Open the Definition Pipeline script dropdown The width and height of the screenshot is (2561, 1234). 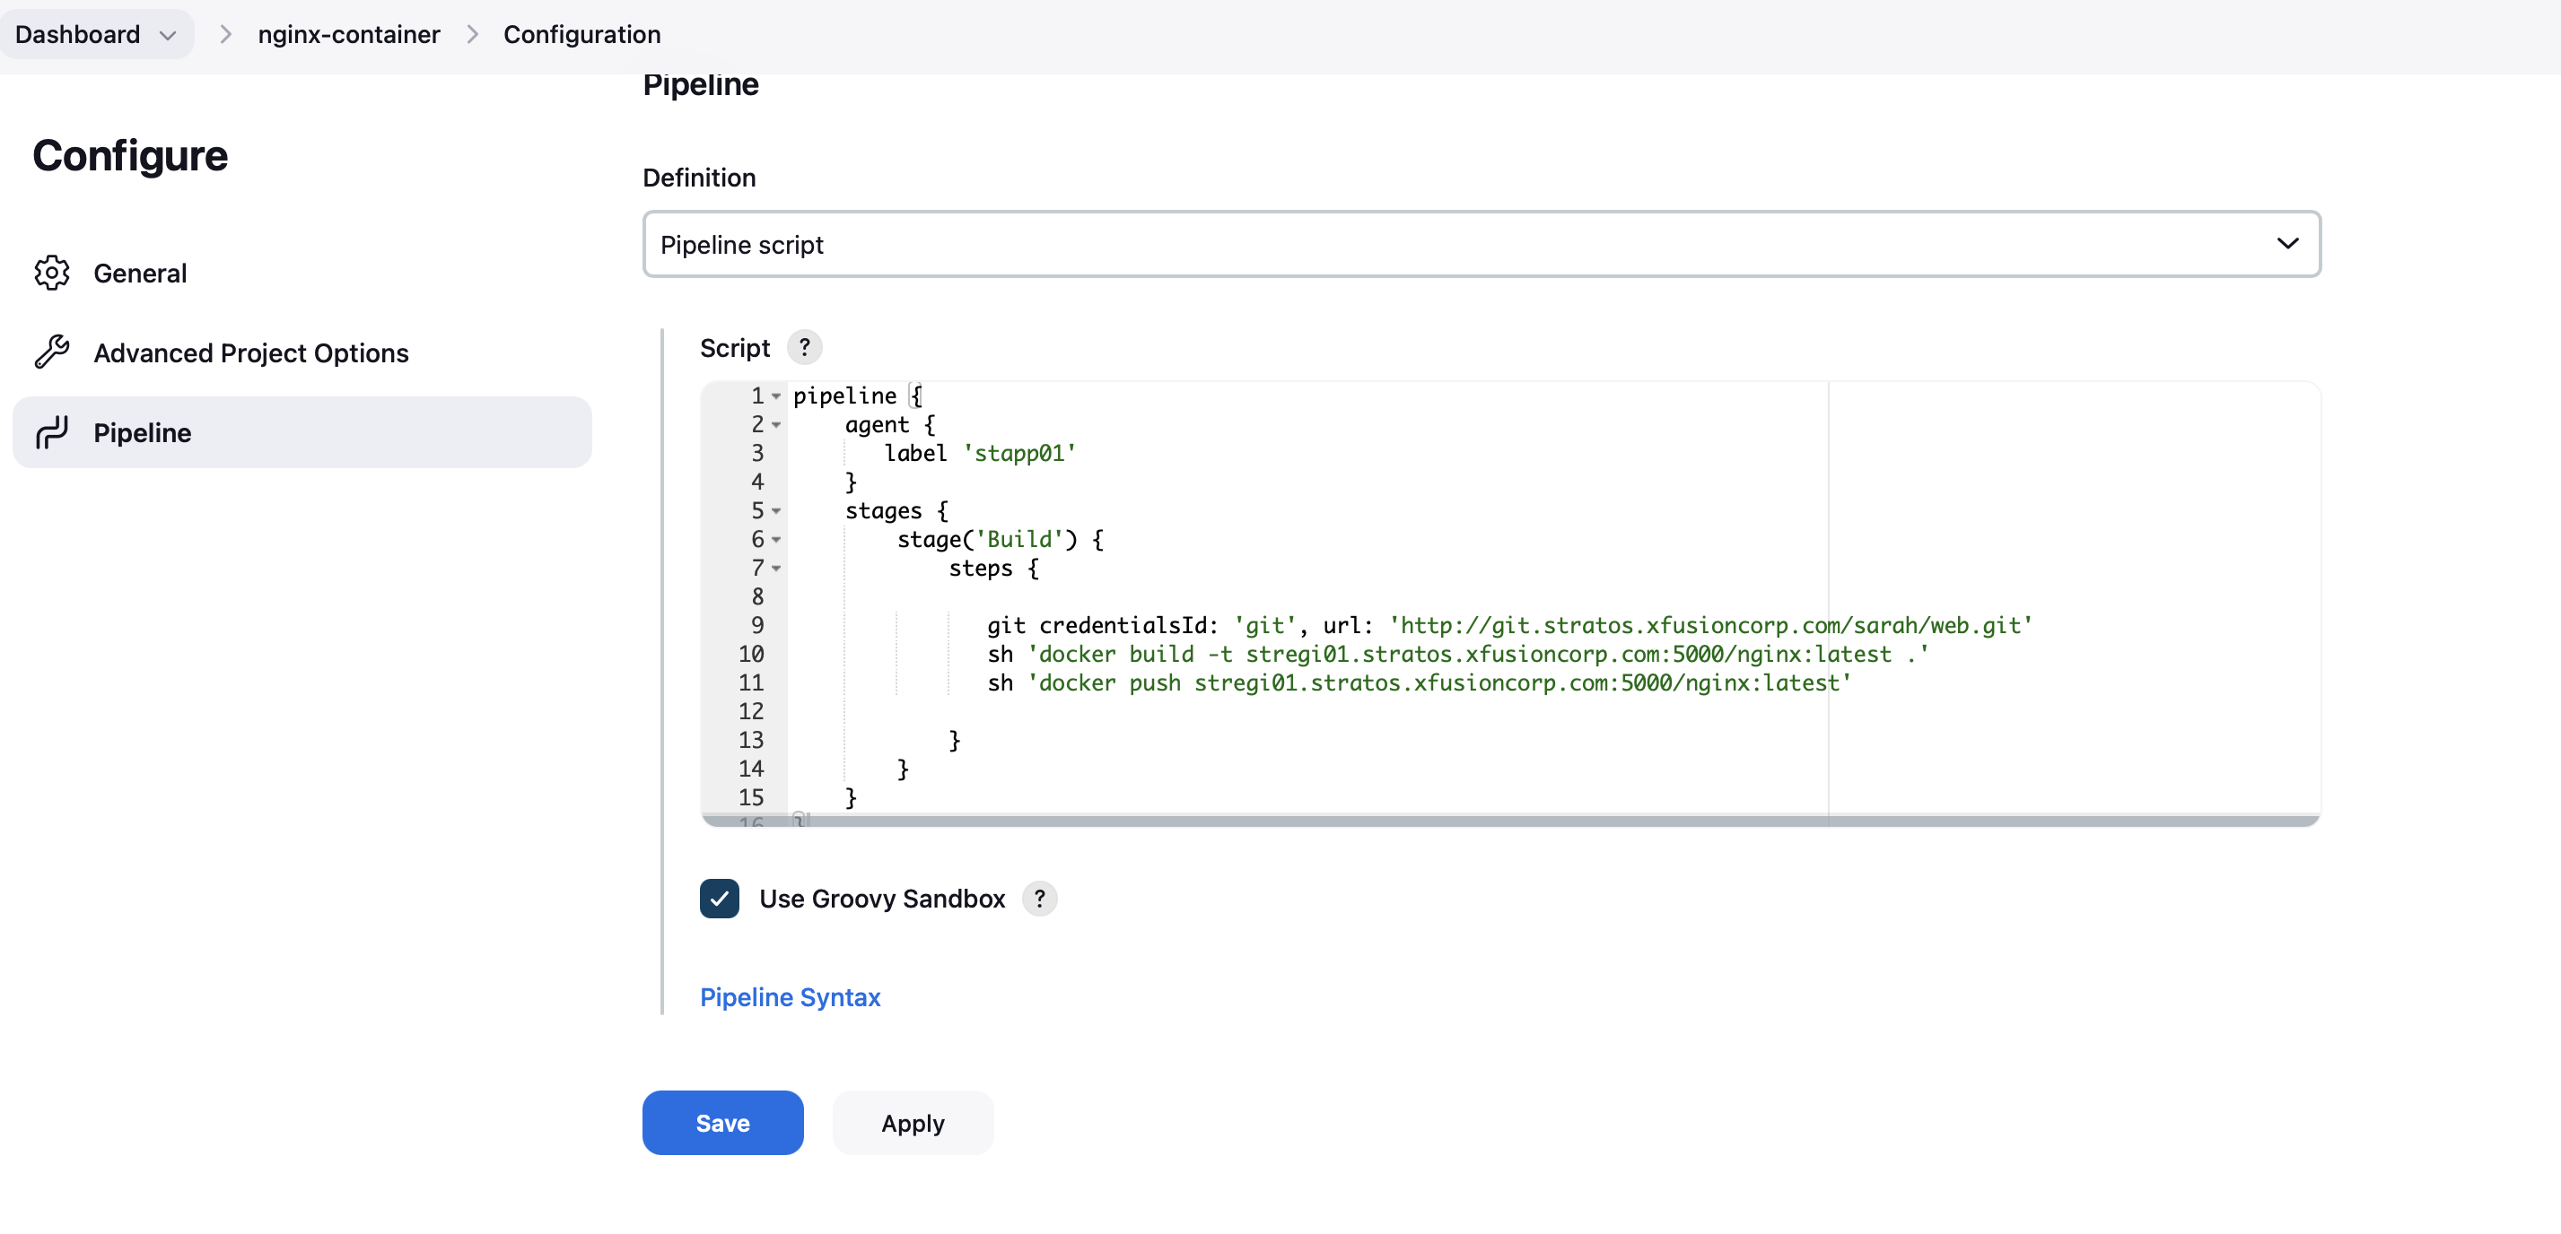(1481, 243)
